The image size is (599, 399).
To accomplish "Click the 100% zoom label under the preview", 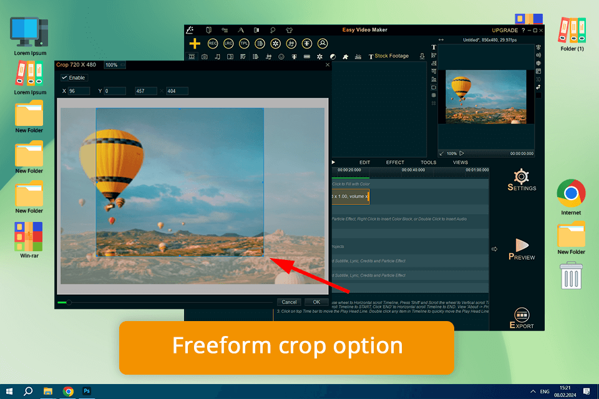I will point(452,153).
